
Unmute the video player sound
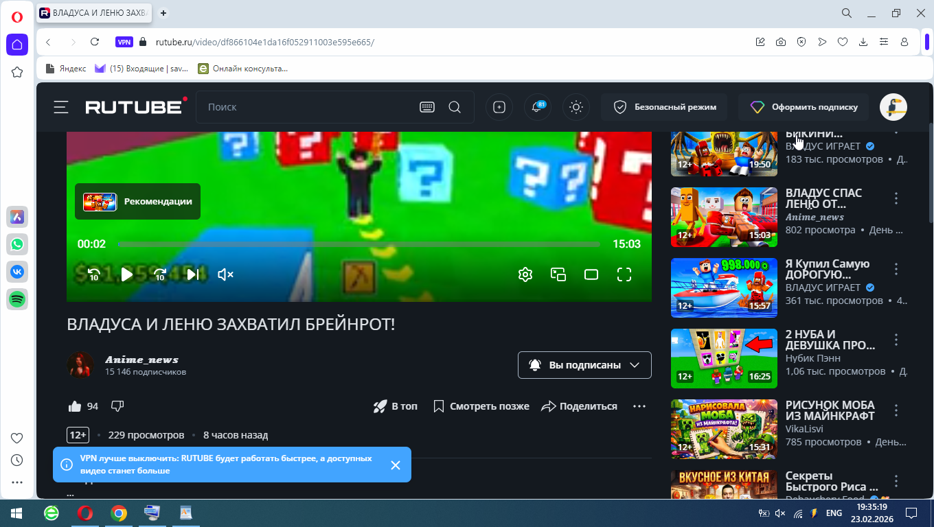tap(225, 274)
